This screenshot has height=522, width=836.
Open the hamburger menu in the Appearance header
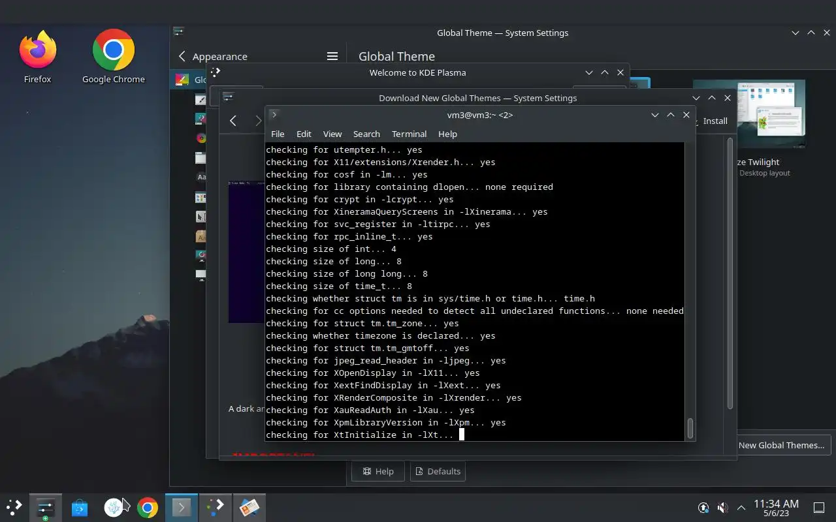(x=332, y=56)
